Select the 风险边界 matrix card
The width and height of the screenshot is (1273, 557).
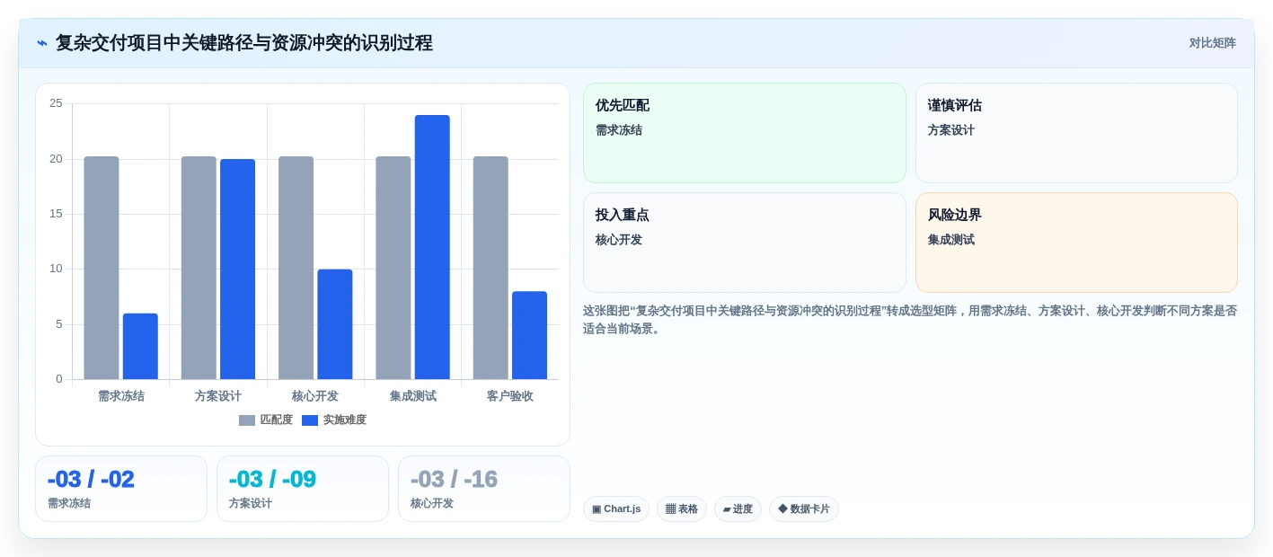tap(1076, 243)
